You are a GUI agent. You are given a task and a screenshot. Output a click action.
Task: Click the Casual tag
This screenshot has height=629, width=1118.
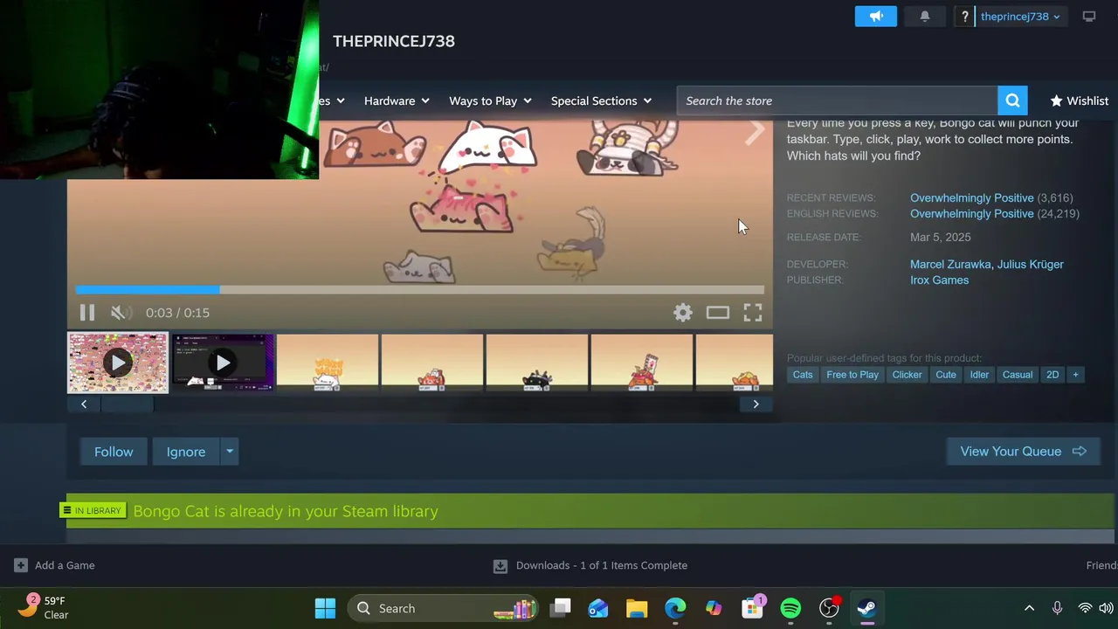point(1018,375)
